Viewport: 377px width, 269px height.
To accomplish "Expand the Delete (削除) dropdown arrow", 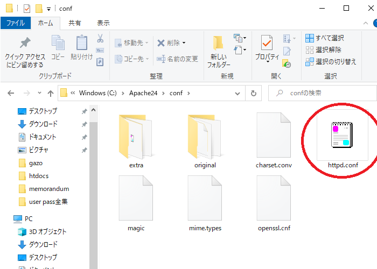I will (184, 43).
